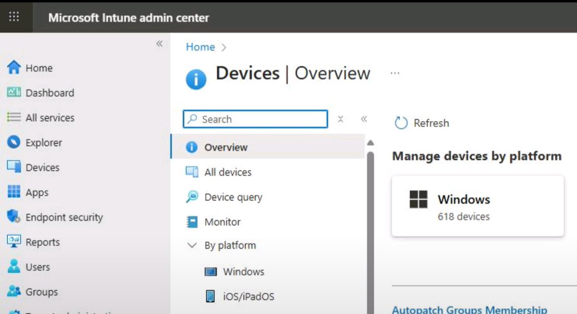Collapse the By platform section

click(x=192, y=245)
